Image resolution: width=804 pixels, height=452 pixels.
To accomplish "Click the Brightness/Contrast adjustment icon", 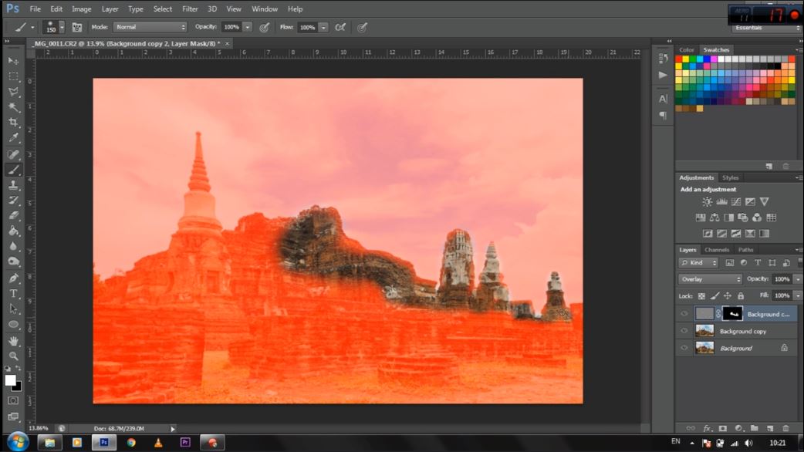I will pyautogui.click(x=707, y=202).
